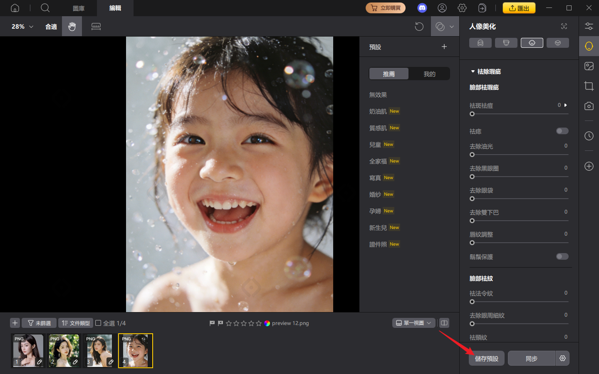Check the 全選 select all checkbox

pyautogui.click(x=99, y=323)
